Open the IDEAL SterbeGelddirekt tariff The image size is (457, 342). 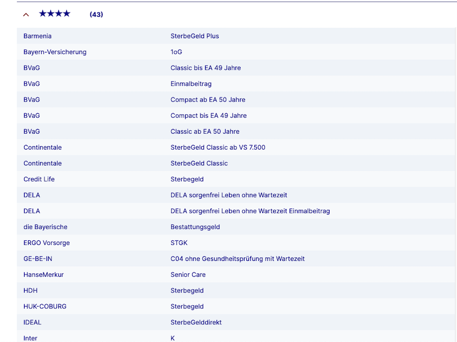point(196,322)
